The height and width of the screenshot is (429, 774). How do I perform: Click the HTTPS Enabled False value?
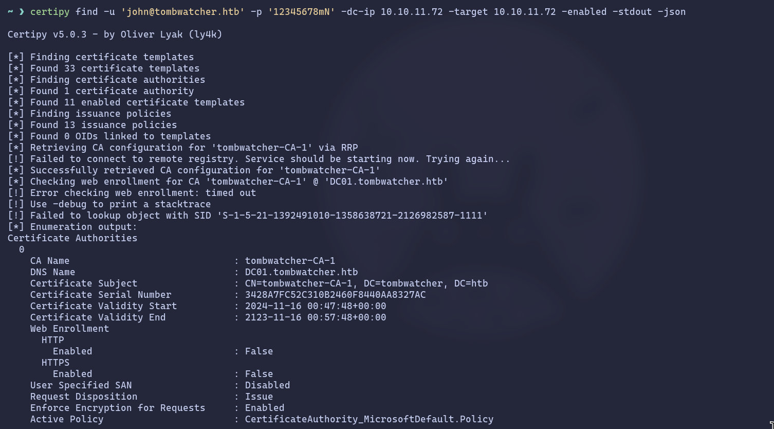click(x=259, y=374)
